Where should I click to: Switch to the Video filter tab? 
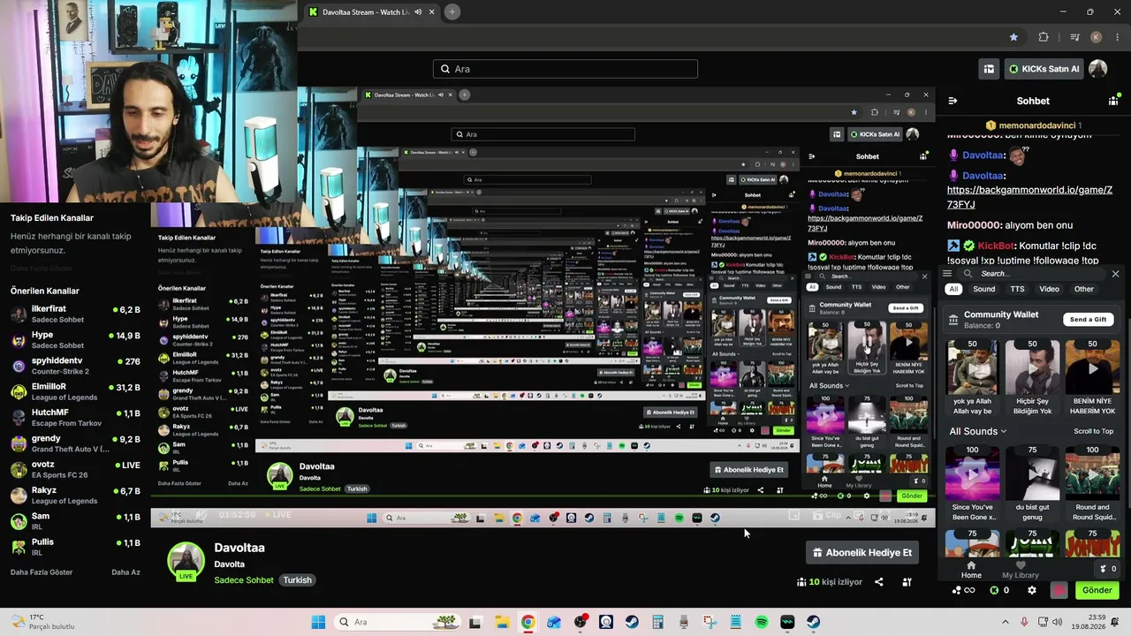(1049, 289)
